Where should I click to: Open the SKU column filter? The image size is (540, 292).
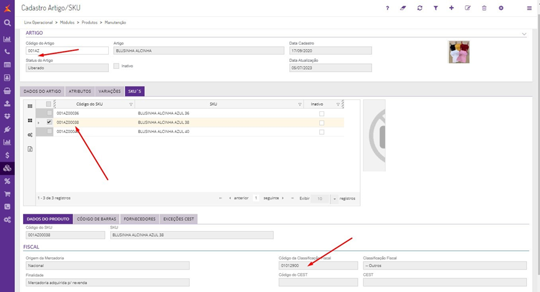pyautogui.click(x=300, y=104)
